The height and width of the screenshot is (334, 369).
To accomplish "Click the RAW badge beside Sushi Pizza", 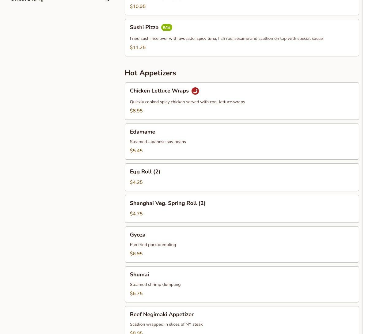I will click(166, 28).
